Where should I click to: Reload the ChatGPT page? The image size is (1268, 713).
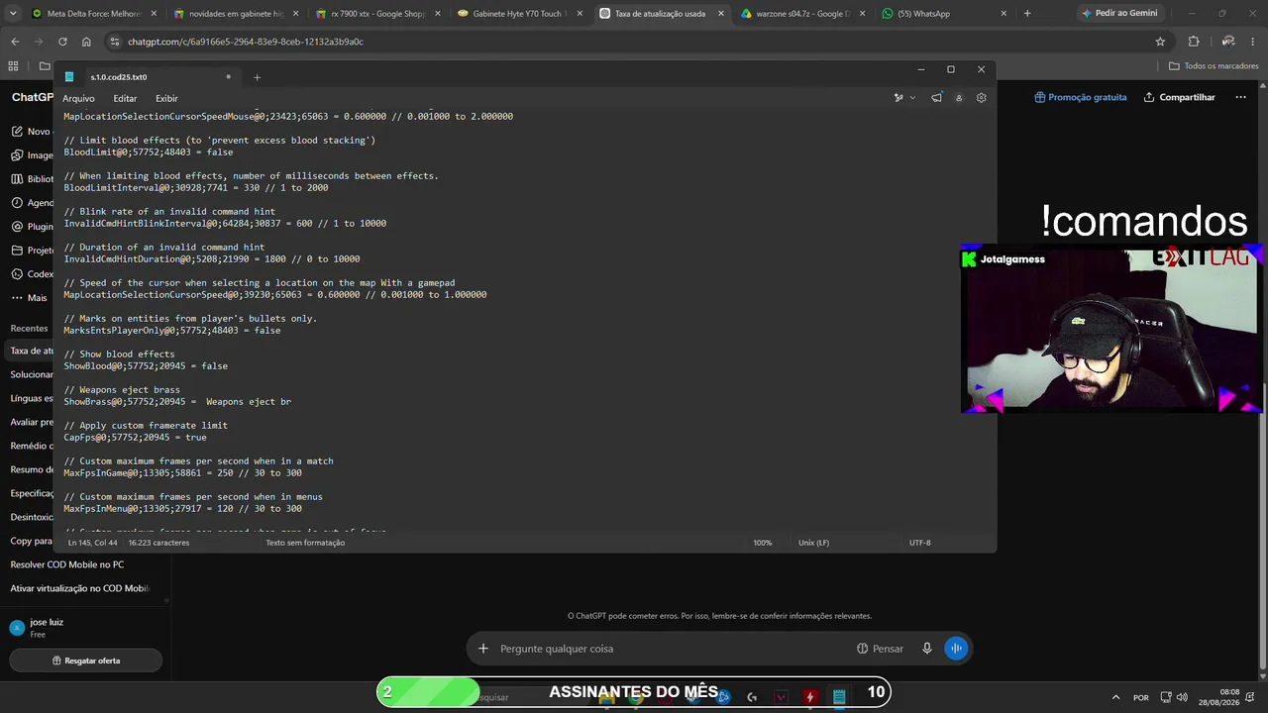[62, 42]
